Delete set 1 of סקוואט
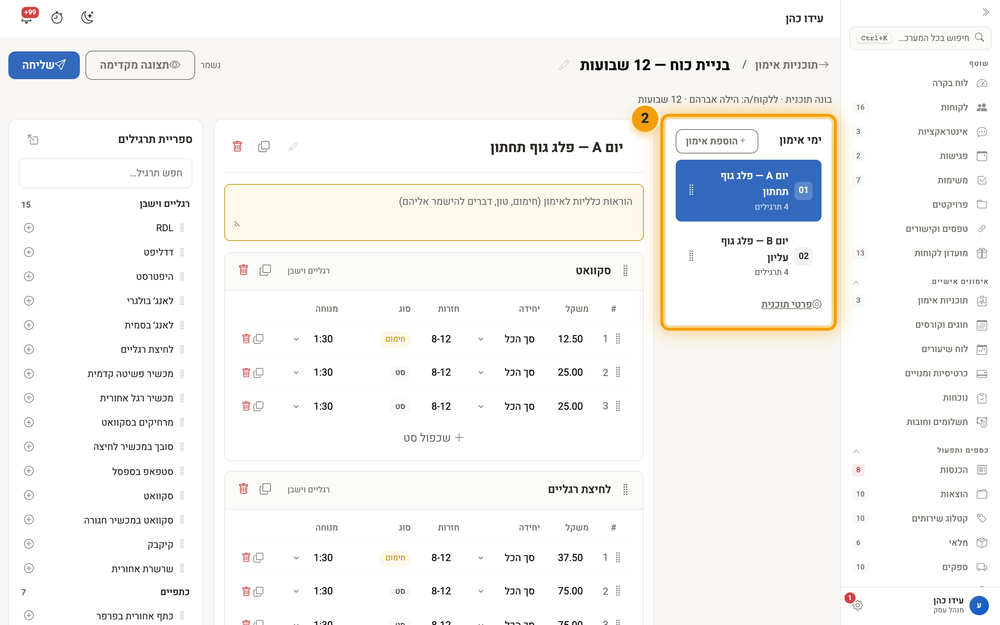 click(x=246, y=339)
